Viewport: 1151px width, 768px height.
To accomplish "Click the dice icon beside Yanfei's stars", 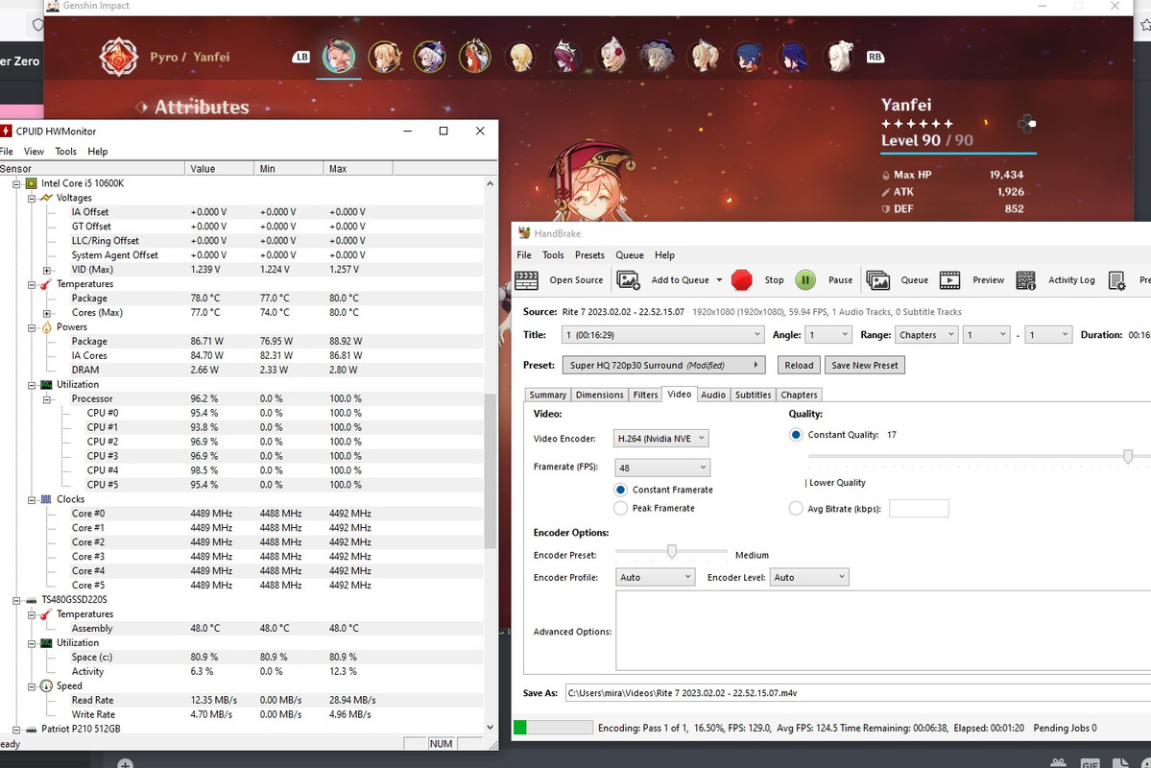I will pos(1027,123).
